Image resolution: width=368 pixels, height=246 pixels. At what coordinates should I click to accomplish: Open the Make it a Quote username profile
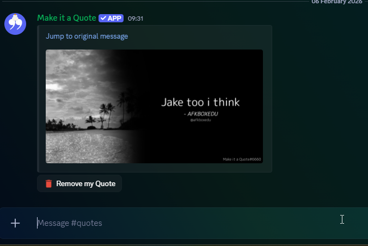[66, 18]
